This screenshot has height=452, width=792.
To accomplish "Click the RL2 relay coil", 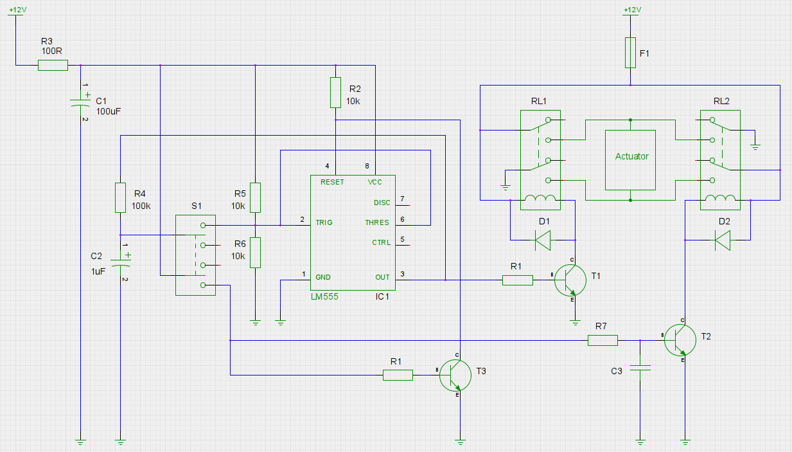I will coord(719,199).
